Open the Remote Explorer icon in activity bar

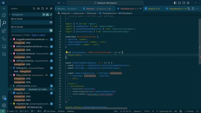4,46
